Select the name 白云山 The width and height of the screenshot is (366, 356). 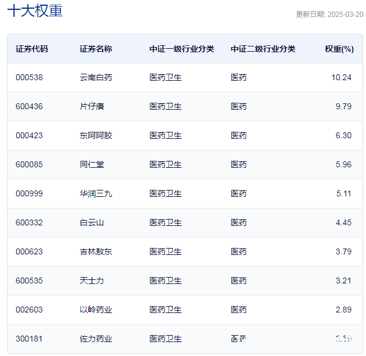[92, 222]
